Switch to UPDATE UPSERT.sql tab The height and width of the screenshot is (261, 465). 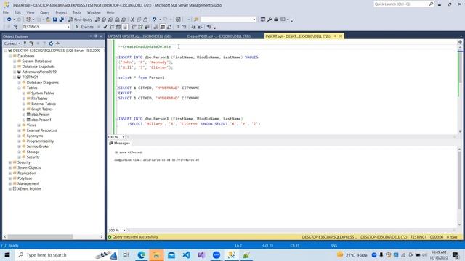[x=140, y=36]
